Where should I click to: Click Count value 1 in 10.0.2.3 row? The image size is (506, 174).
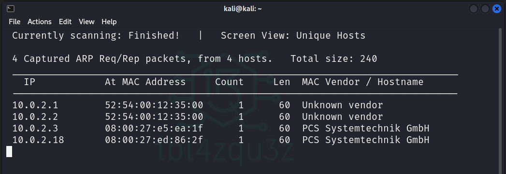241,129
